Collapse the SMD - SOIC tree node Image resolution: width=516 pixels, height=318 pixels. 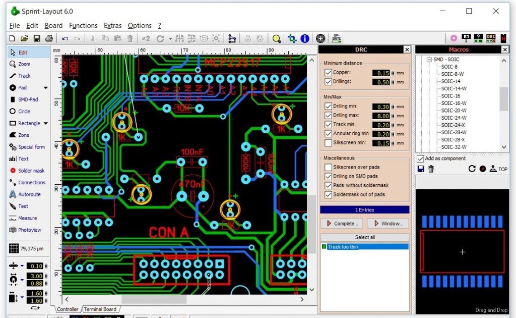tap(428, 60)
